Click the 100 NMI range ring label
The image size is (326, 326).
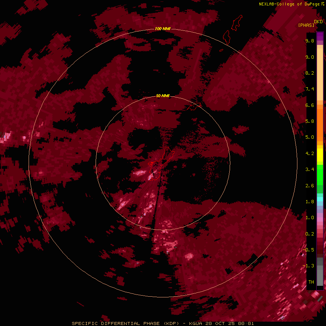point(163,29)
